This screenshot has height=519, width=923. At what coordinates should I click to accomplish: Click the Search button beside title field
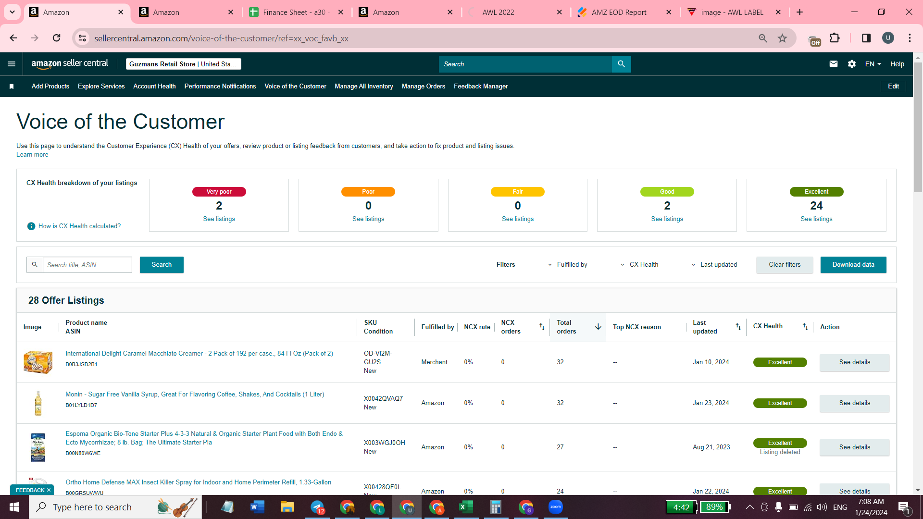(162, 265)
